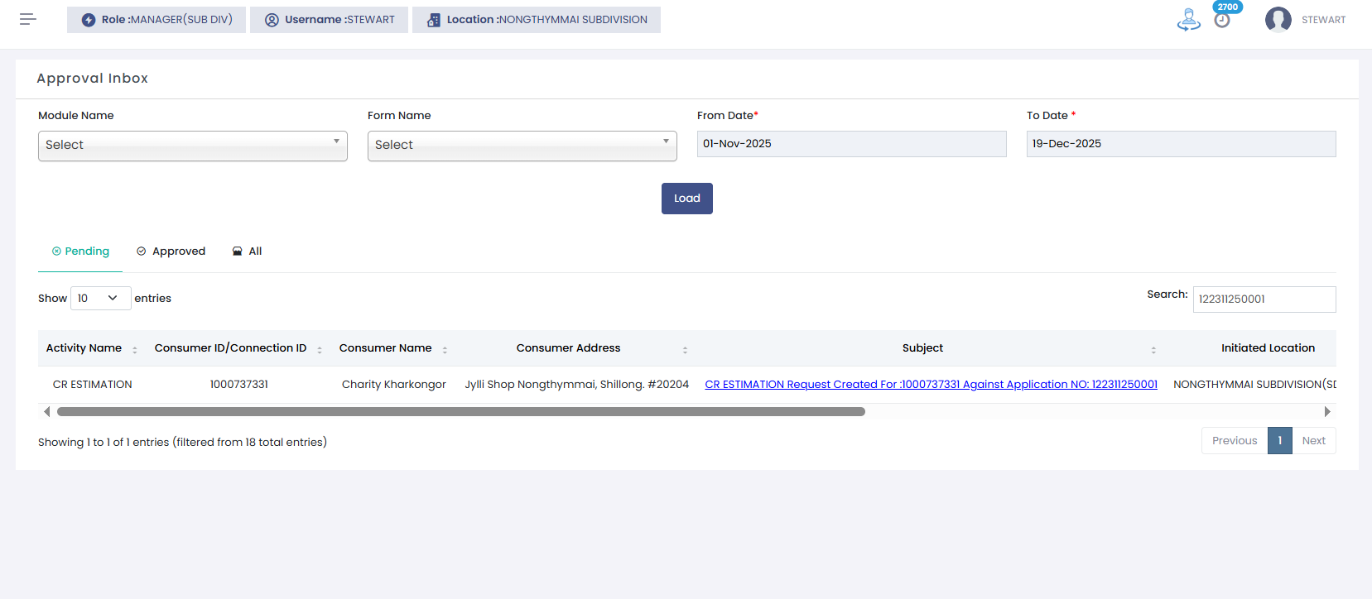The height and width of the screenshot is (599, 1372).
Task: Click the Role lightning bolt icon
Action: (89, 20)
